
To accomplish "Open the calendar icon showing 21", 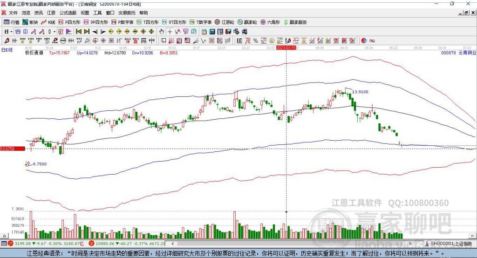I will tap(204, 31).
